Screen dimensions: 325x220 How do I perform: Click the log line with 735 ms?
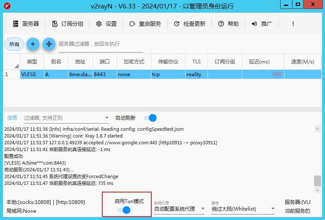pyautogui.click(x=59, y=183)
